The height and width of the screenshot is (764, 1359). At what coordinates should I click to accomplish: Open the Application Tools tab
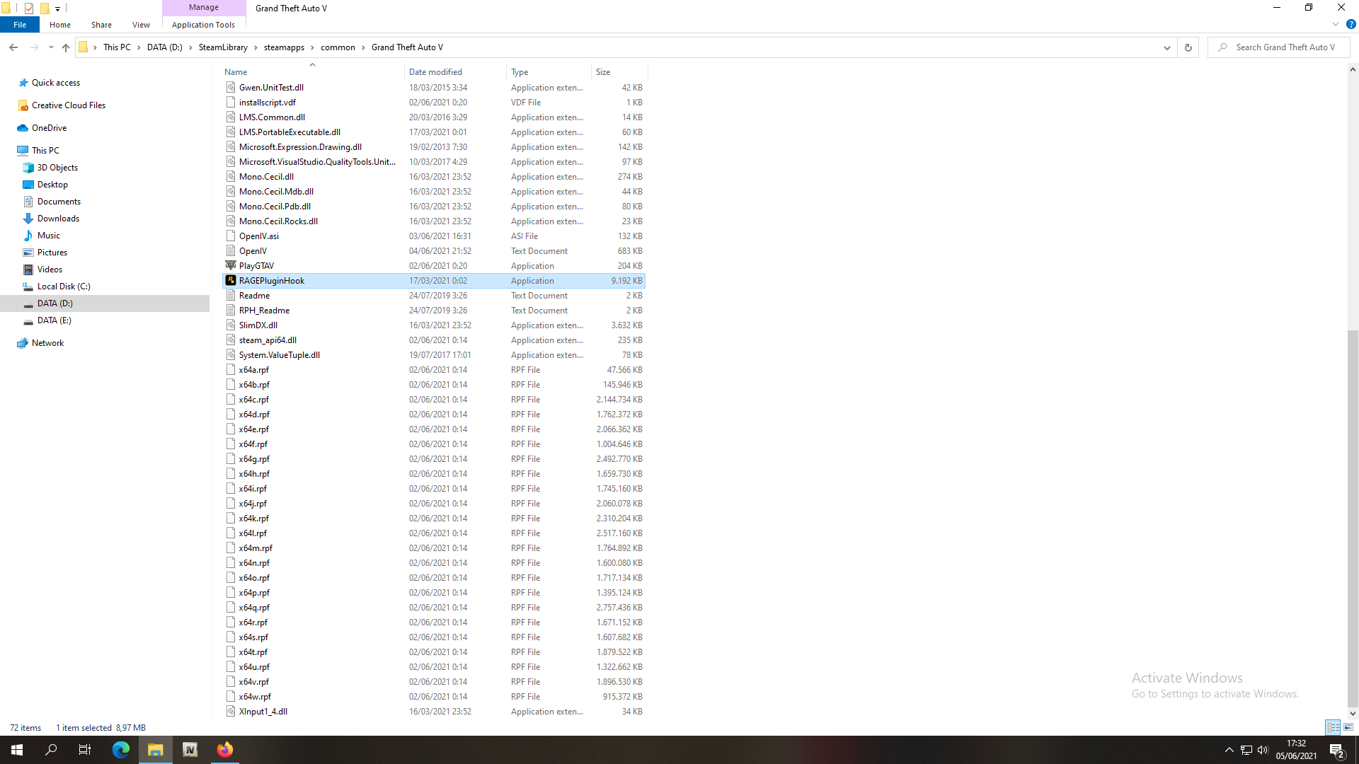tap(203, 25)
